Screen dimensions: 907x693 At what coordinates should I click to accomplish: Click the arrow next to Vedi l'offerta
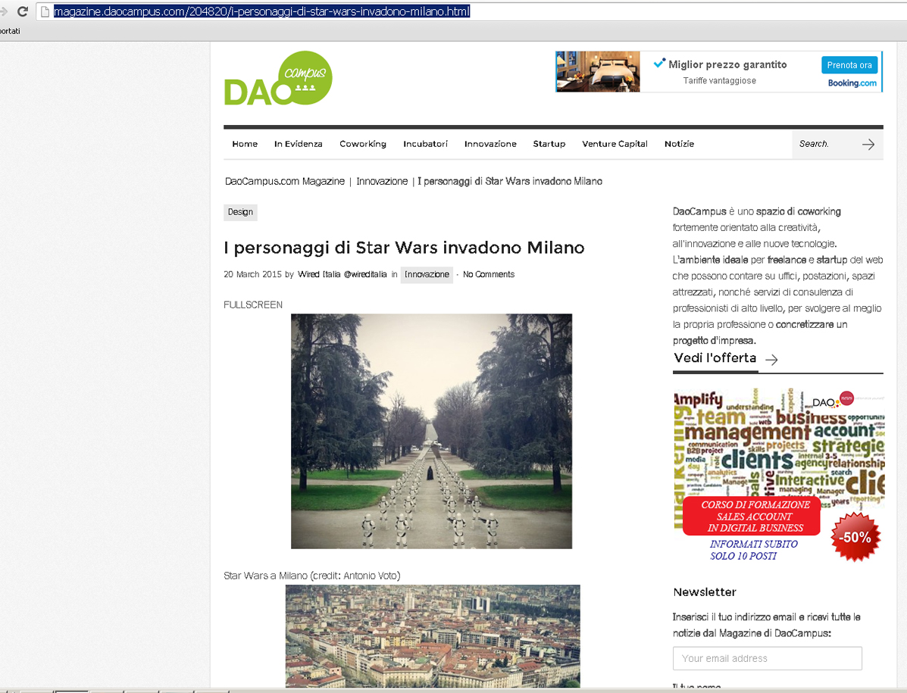coord(771,360)
